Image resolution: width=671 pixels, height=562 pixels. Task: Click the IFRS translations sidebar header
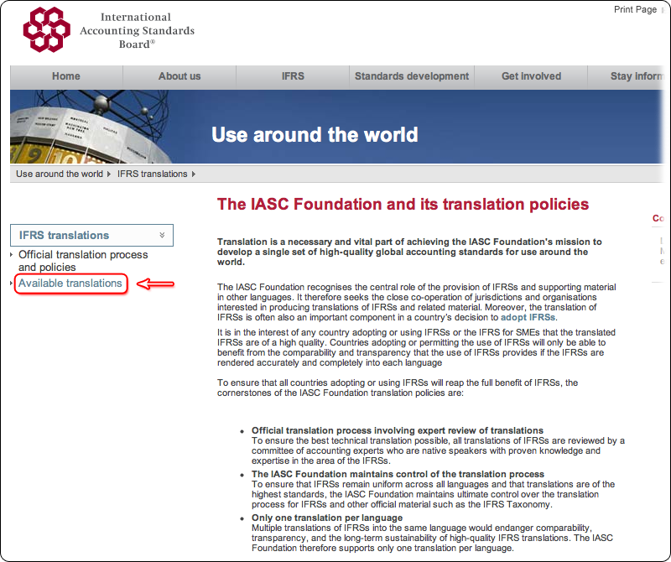91,235
